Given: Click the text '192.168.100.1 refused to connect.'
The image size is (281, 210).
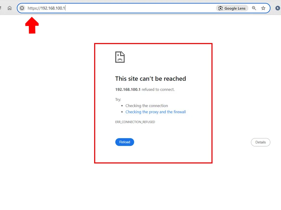Looking at the screenshot, I should pos(145,90).
